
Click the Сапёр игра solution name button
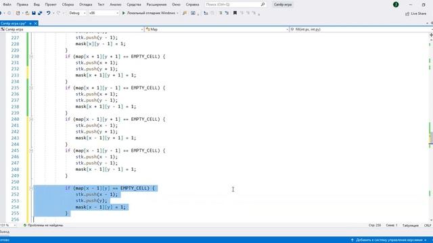[x=283, y=5]
